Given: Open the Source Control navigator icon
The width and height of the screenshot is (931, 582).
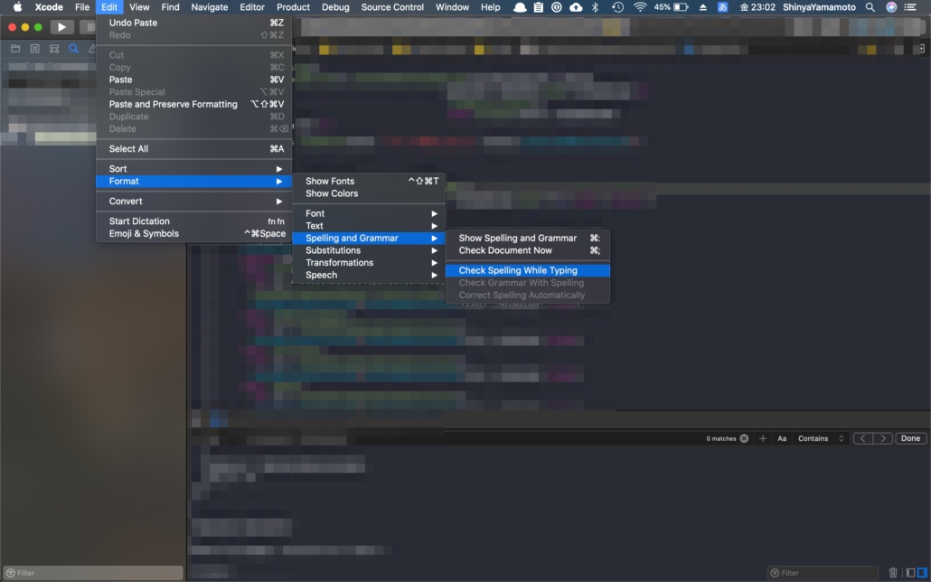Looking at the screenshot, I should coord(34,49).
